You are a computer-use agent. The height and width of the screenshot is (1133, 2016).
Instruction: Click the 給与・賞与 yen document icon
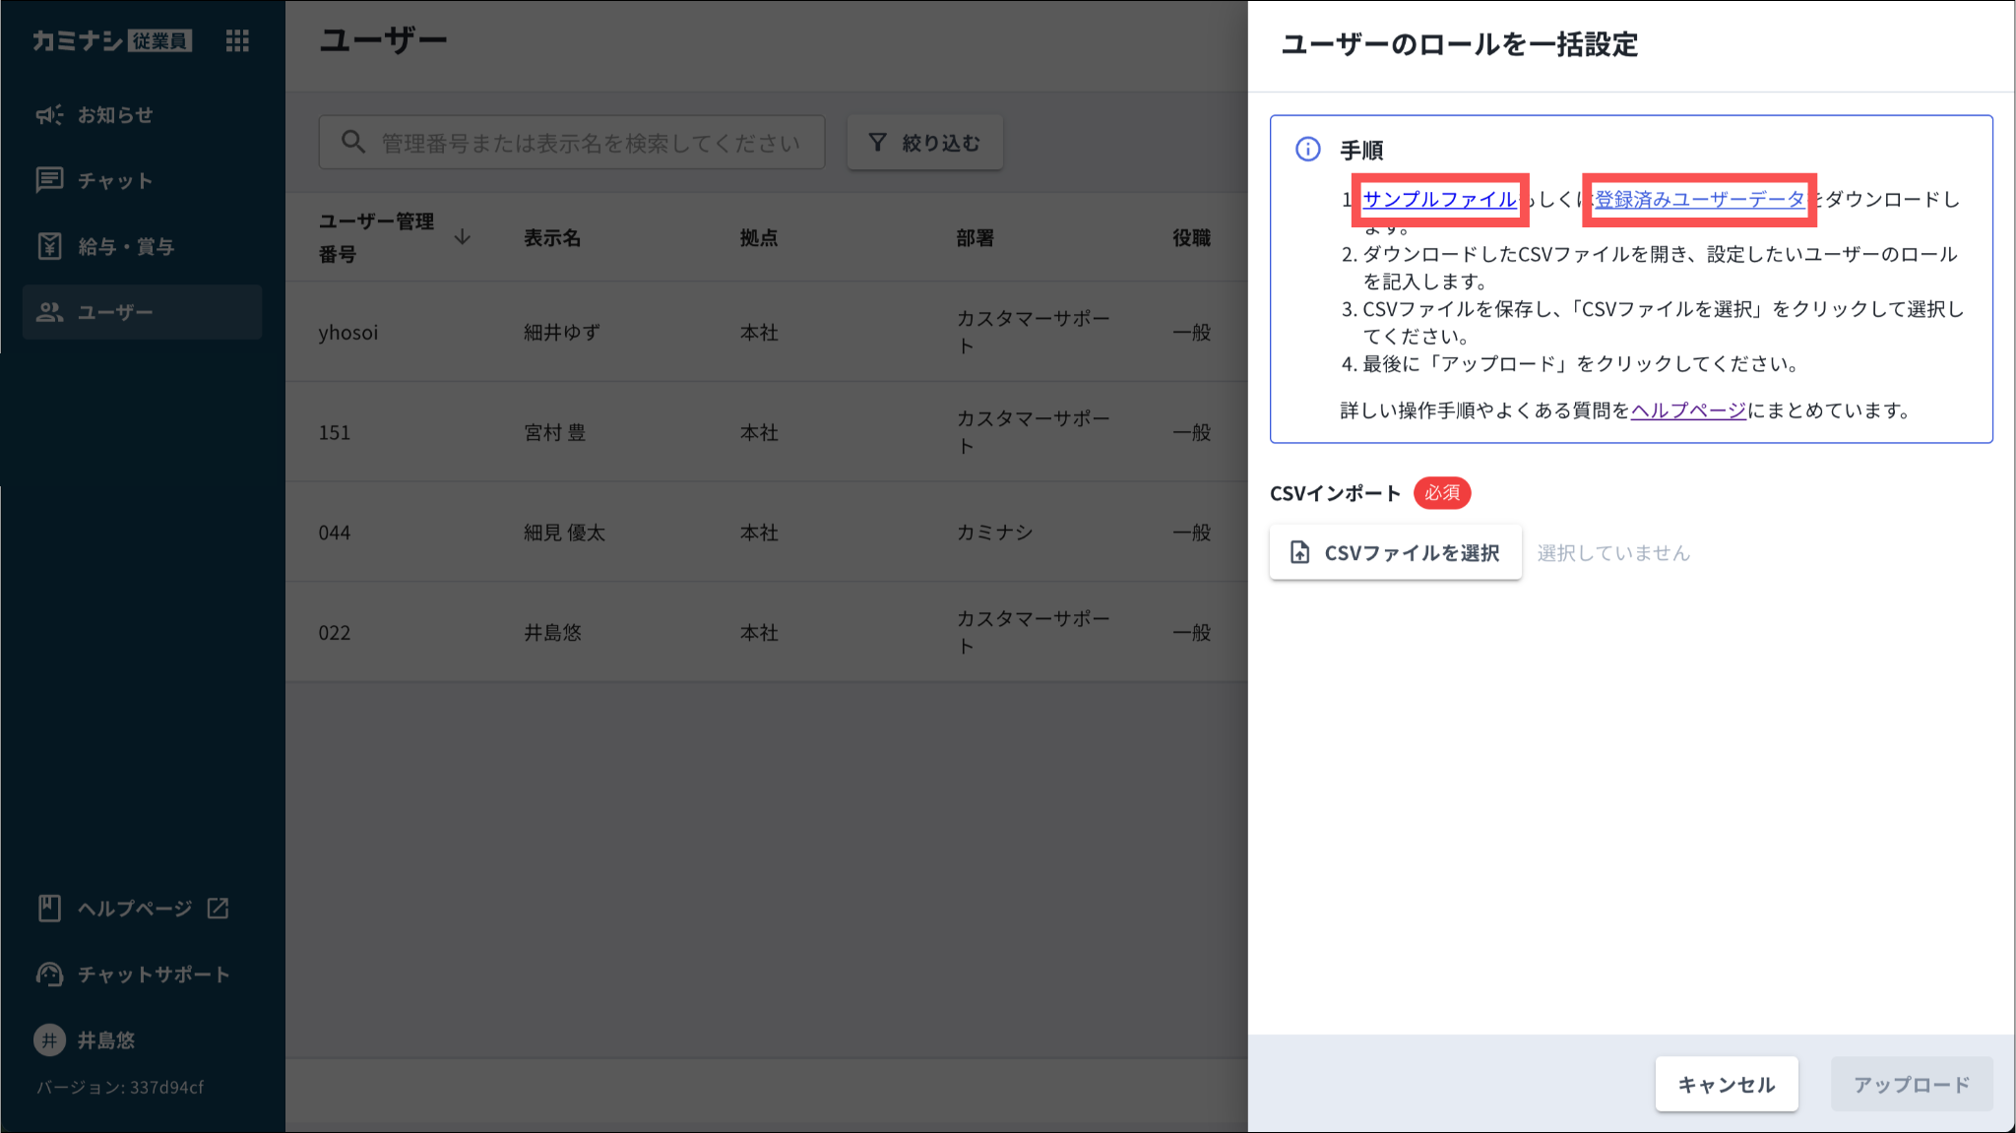tap(49, 246)
